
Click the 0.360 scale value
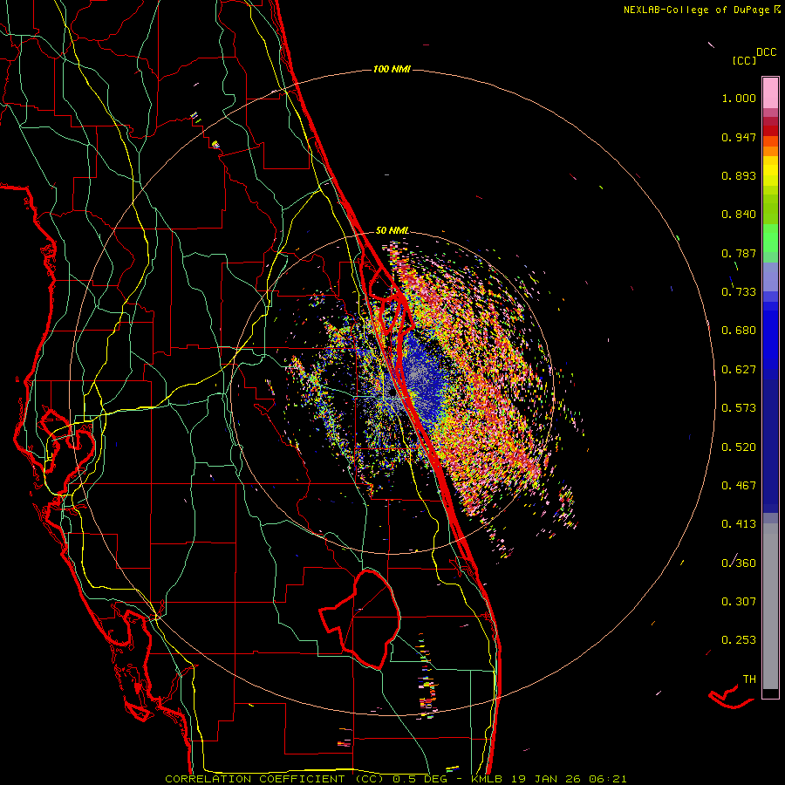pyautogui.click(x=739, y=563)
